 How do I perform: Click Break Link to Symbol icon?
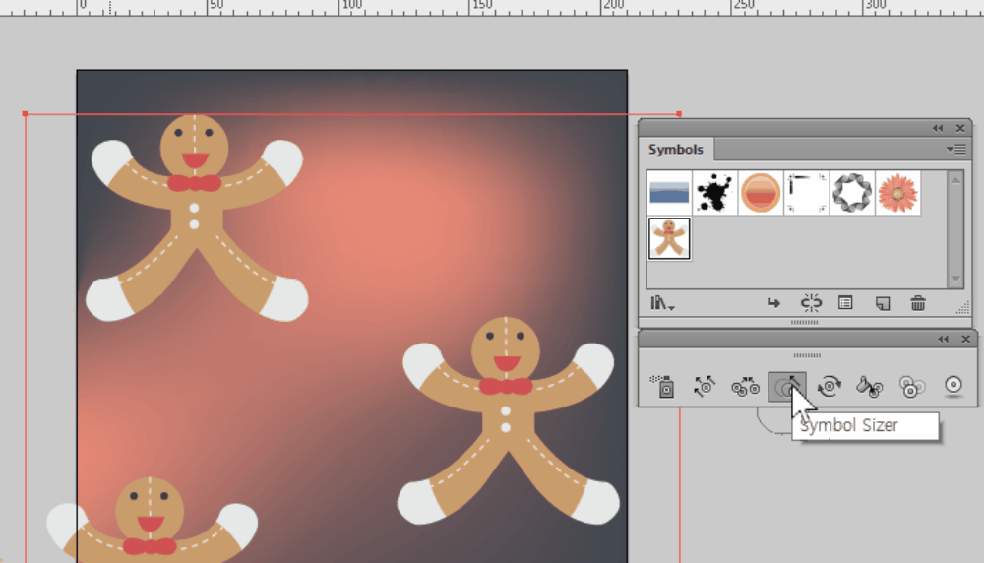coord(811,304)
